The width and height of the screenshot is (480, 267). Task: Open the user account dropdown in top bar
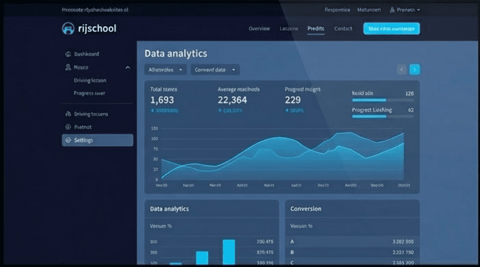coord(405,9)
